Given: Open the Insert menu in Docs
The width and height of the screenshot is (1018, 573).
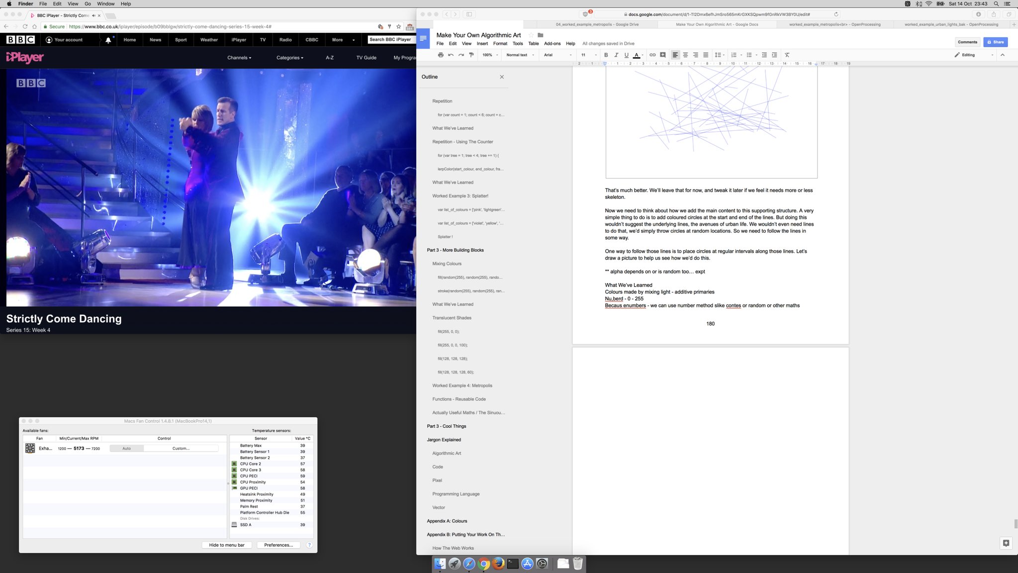Looking at the screenshot, I should coord(482,44).
